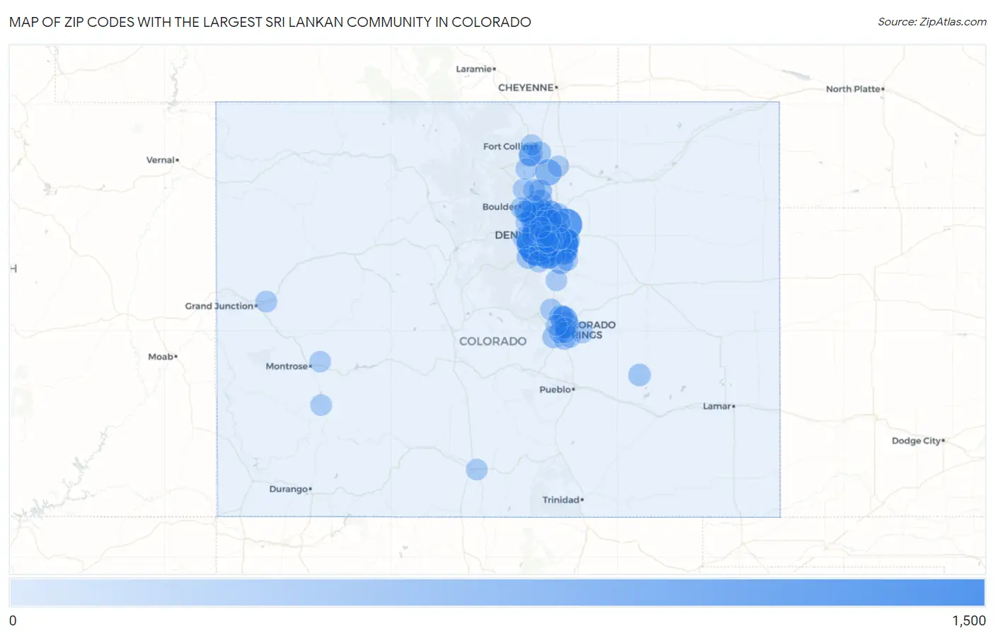The width and height of the screenshot is (995, 636).
Task: Click the map title heading
Action: point(270,22)
